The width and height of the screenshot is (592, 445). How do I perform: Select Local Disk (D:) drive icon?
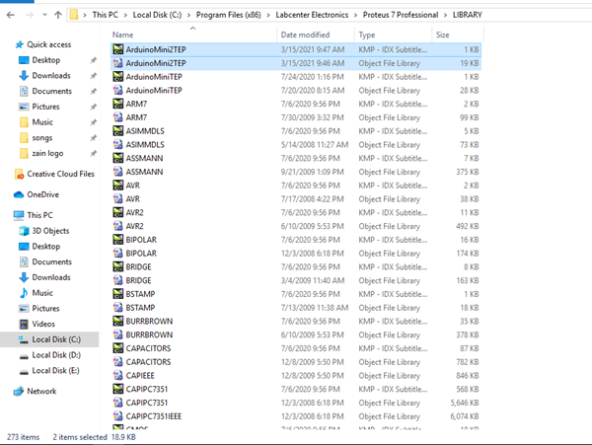coord(24,354)
